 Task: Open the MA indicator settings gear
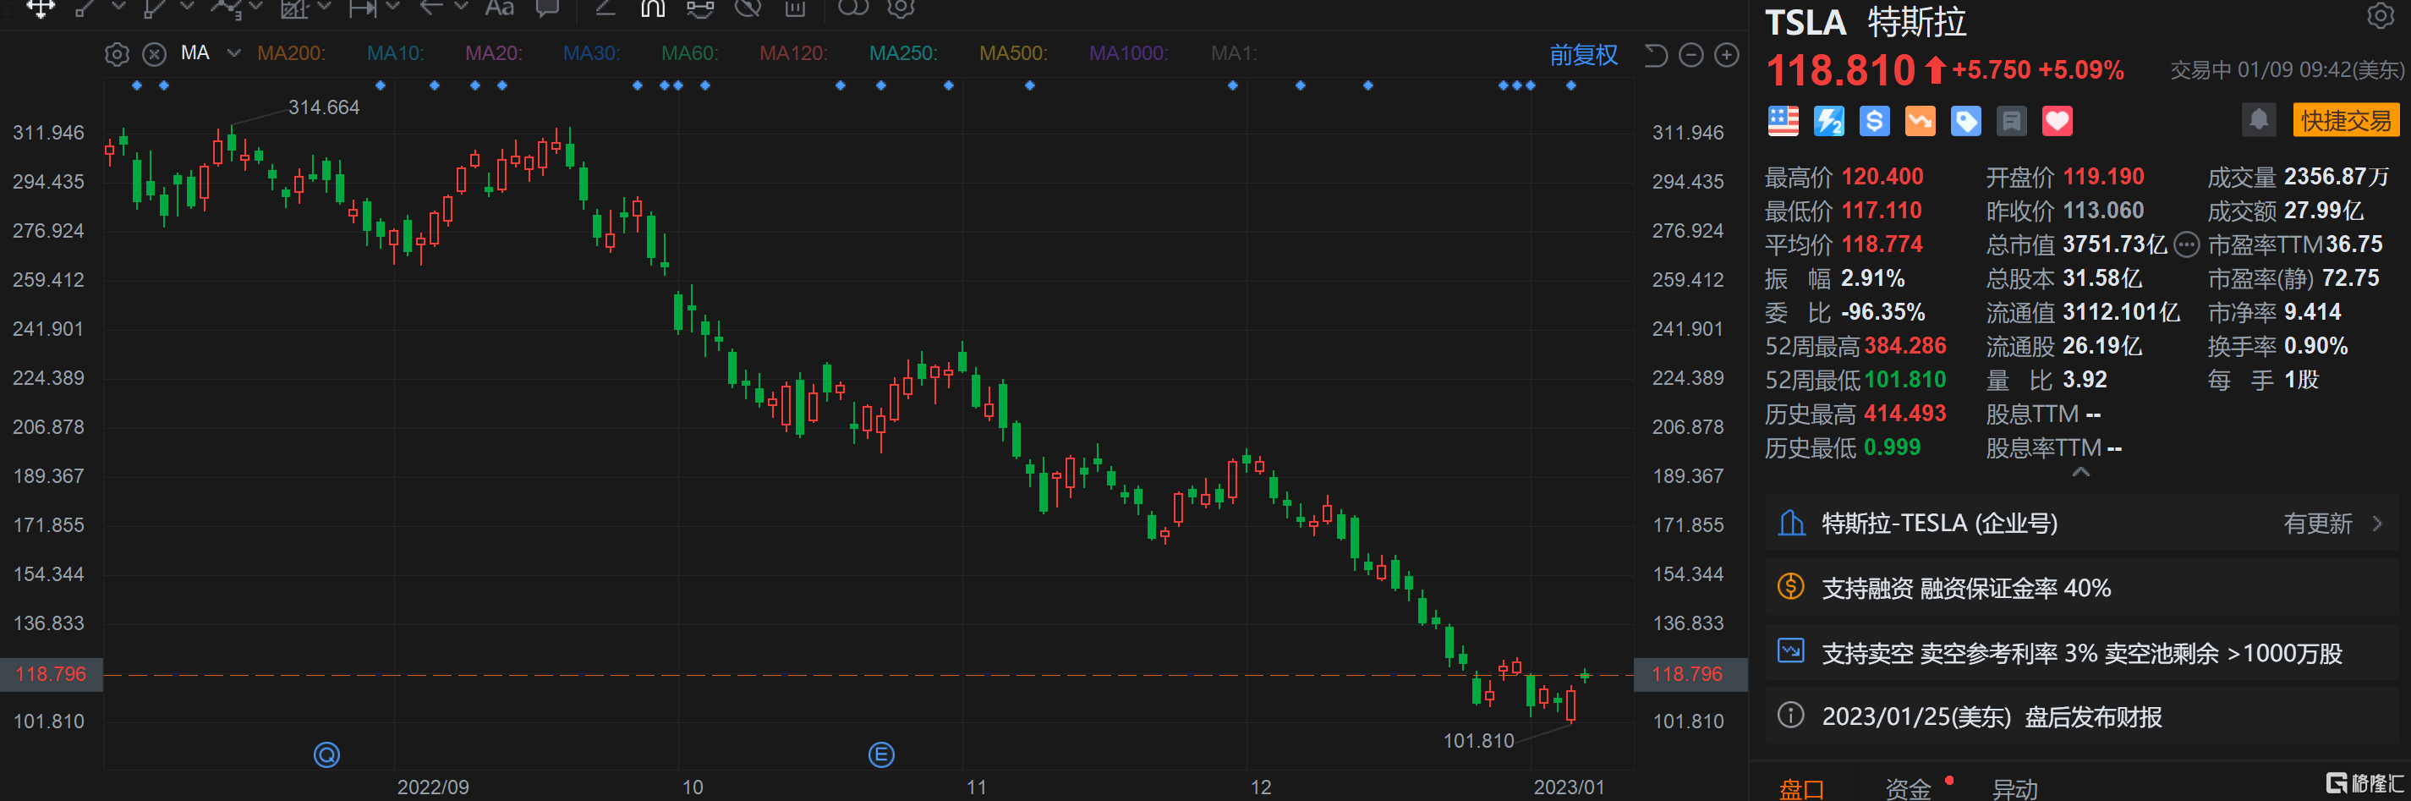[x=117, y=54]
